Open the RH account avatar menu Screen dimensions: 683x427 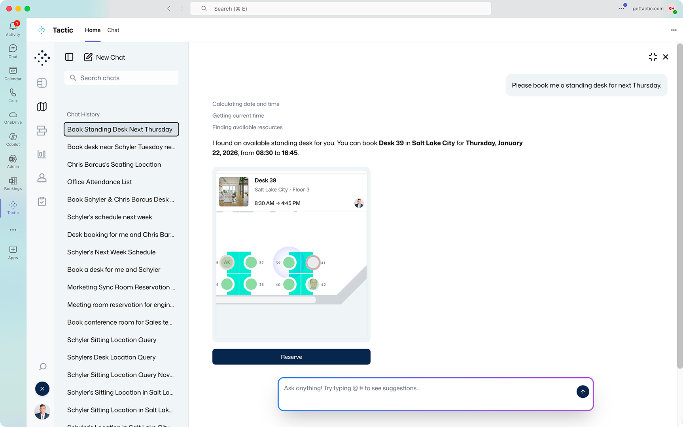click(672, 8)
